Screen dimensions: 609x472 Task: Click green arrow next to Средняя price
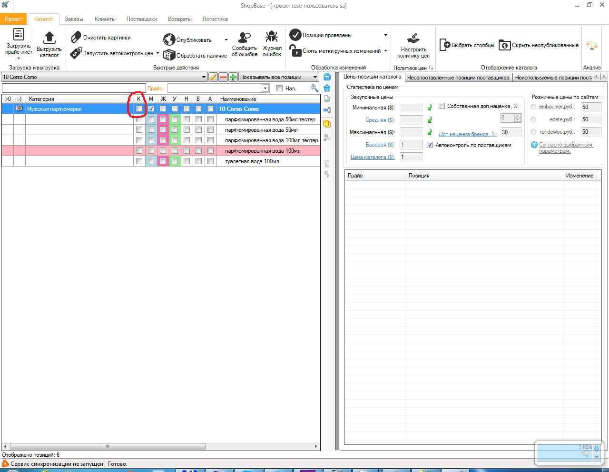pos(430,120)
